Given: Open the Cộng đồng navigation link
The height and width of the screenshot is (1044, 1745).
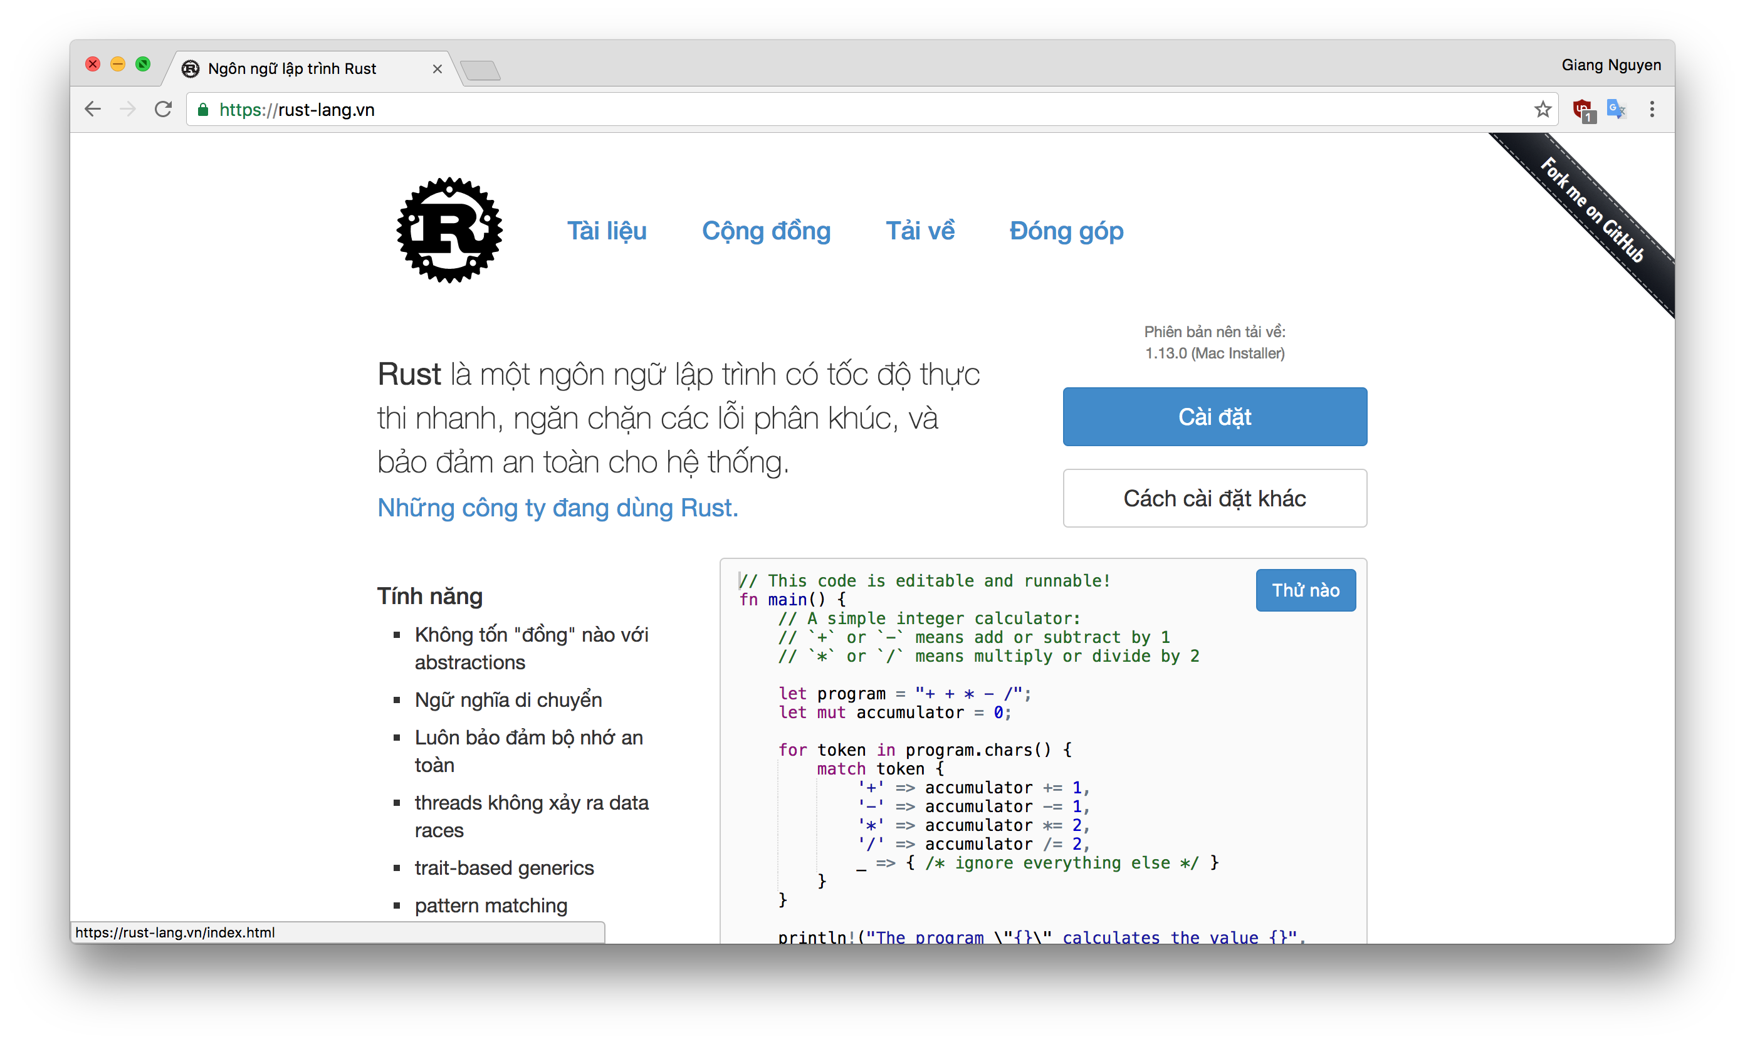Looking at the screenshot, I should pyautogui.click(x=766, y=231).
